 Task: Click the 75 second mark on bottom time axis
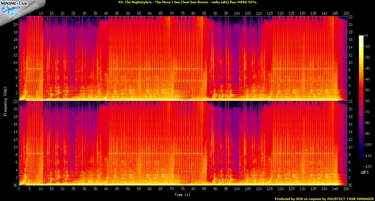(x=182, y=189)
